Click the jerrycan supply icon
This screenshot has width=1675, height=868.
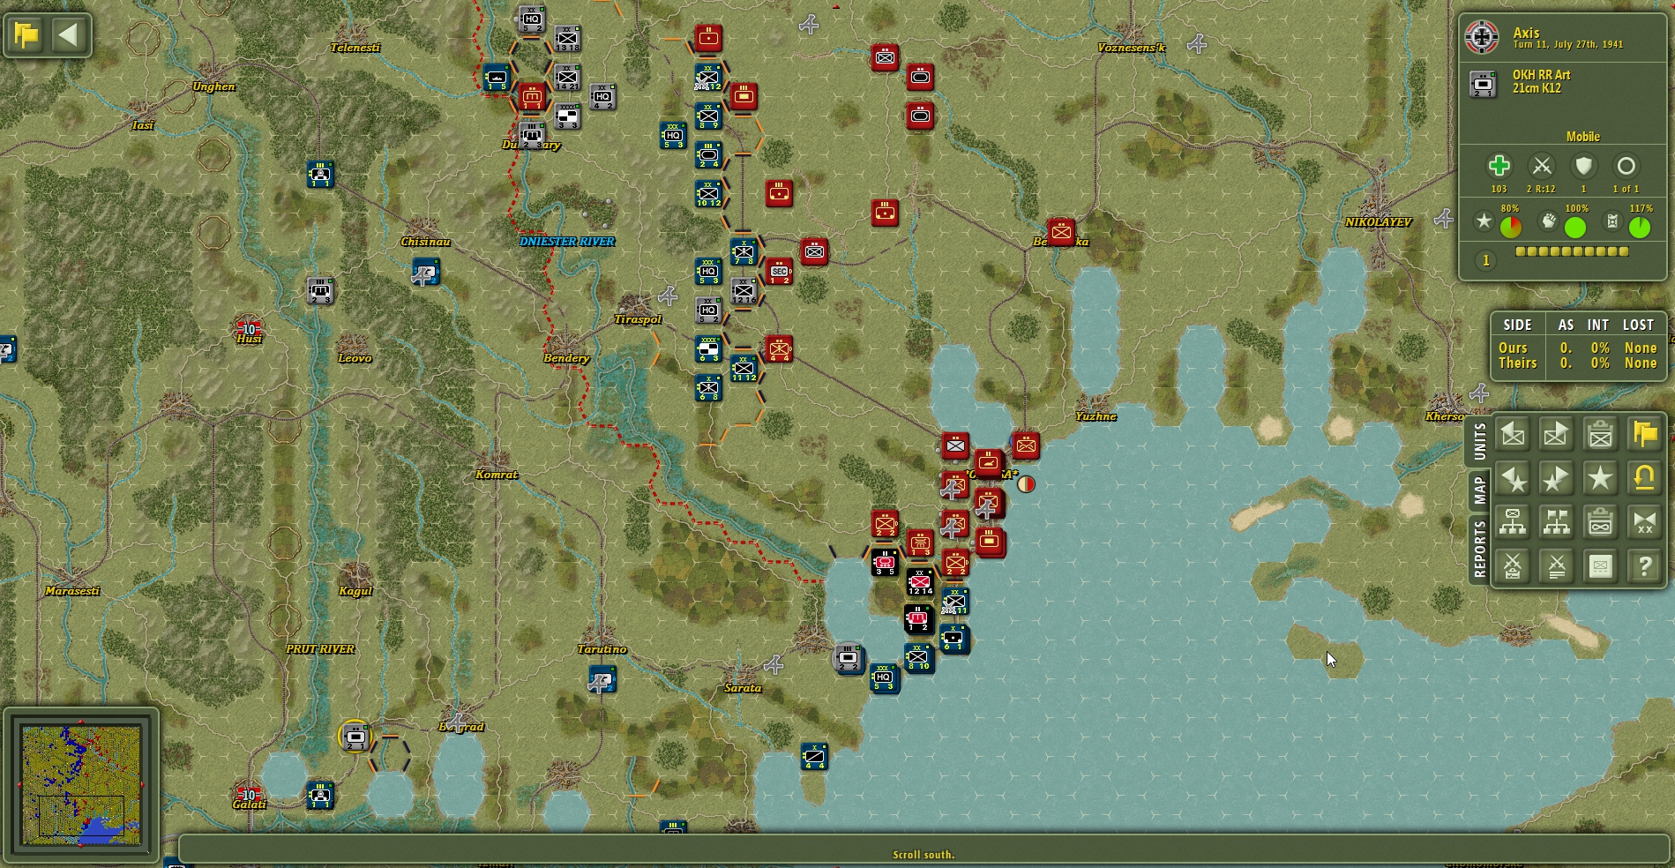tap(1612, 221)
